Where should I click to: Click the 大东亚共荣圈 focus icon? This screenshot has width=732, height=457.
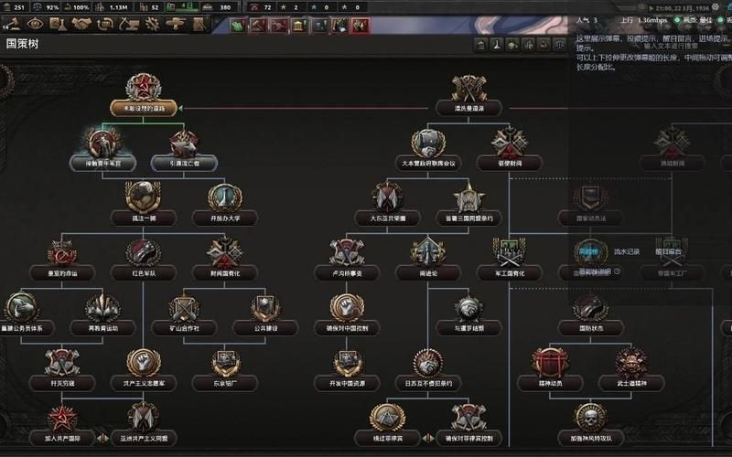tap(388, 197)
